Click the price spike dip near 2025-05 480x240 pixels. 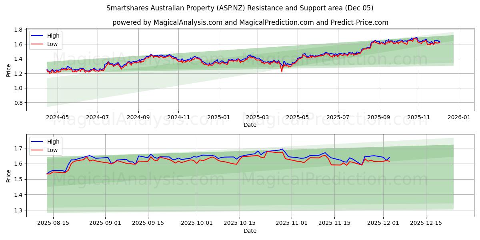[x=282, y=72]
